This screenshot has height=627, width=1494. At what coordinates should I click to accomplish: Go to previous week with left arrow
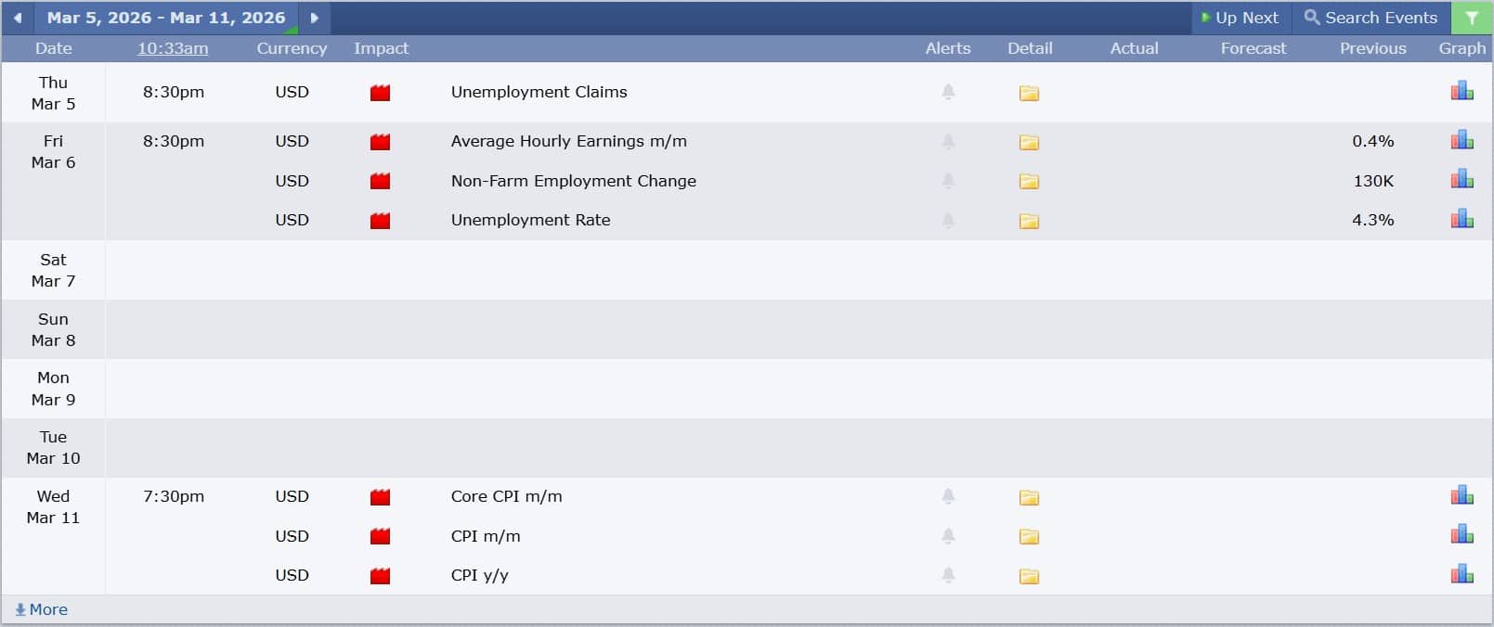click(x=18, y=18)
